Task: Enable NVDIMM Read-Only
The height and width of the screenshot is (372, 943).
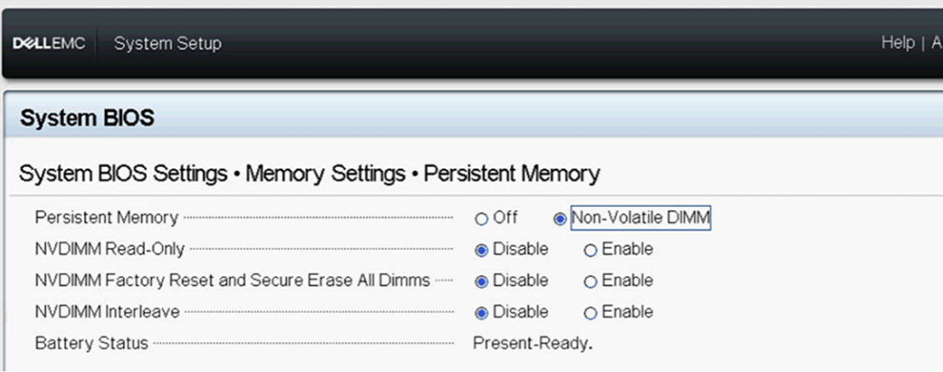Action: [590, 250]
